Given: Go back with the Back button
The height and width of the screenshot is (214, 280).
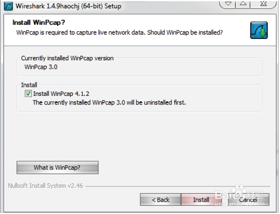Looking at the screenshot, I should [160, 200].
